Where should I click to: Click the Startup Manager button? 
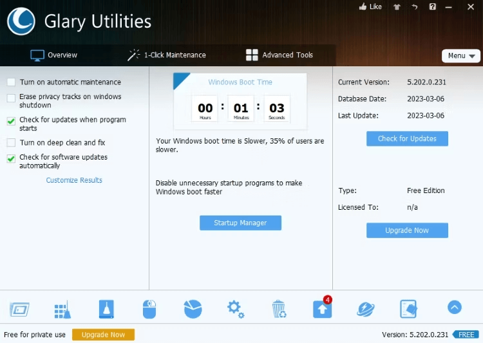(240, 223)
